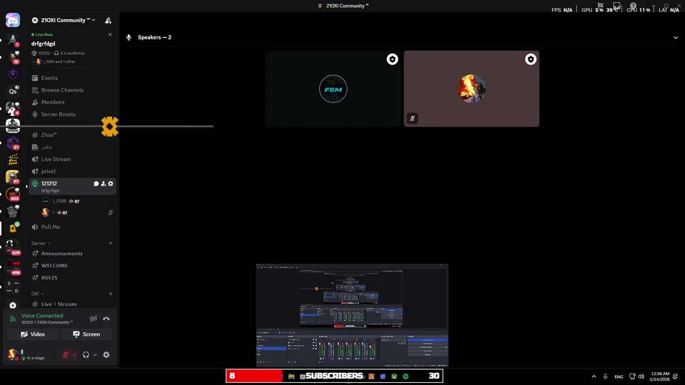Toggle noise suppression icon

tap(93, 319)
